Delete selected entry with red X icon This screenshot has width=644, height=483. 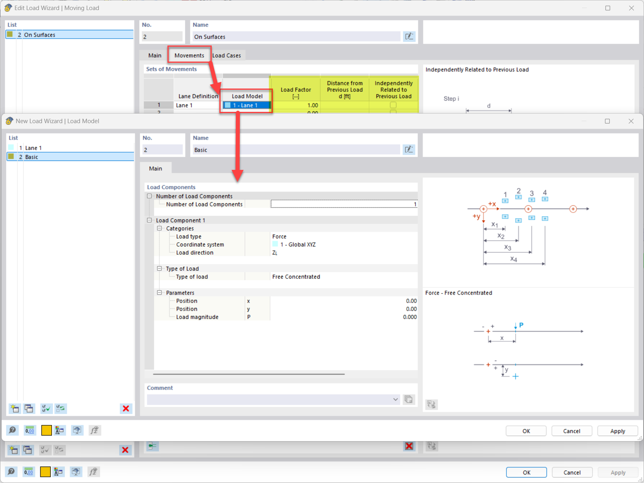[x=126, y=409]
